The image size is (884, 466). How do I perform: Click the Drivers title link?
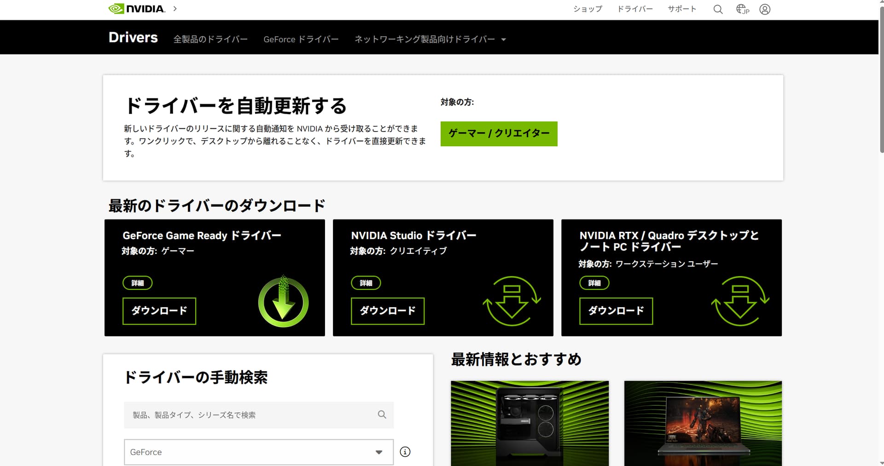pyautogui.click(x=133, y=37)
